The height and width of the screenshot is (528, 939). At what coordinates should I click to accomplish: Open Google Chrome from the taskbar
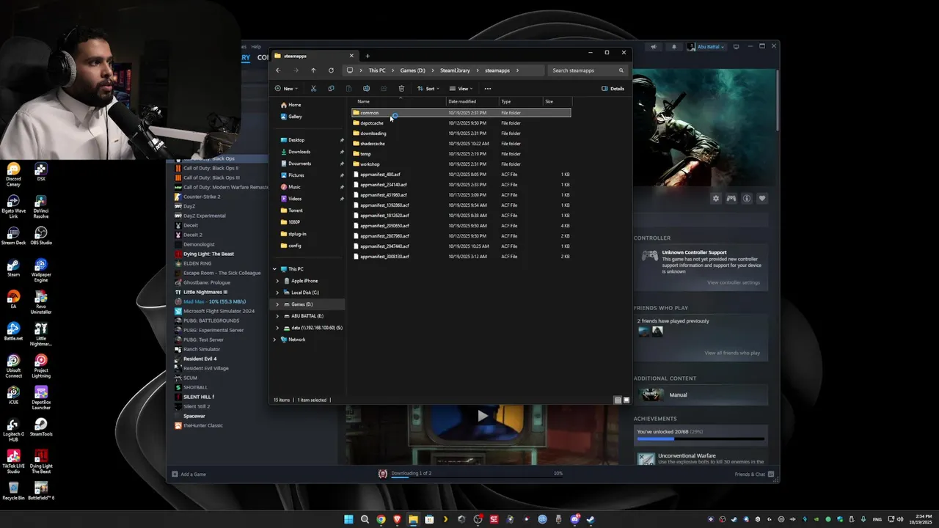381,519
